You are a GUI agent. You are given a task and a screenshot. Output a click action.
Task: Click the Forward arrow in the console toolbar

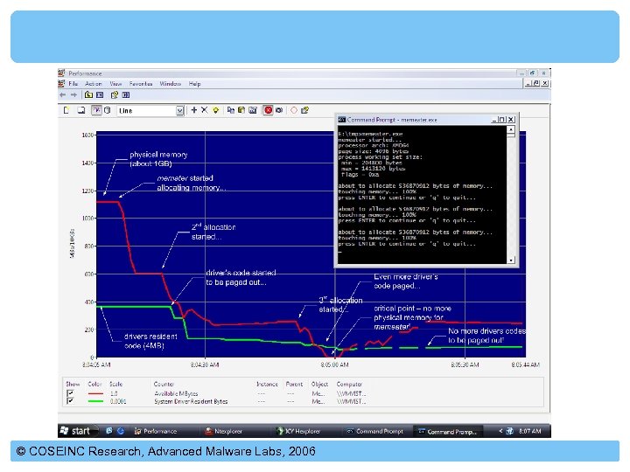pos(73,94)
